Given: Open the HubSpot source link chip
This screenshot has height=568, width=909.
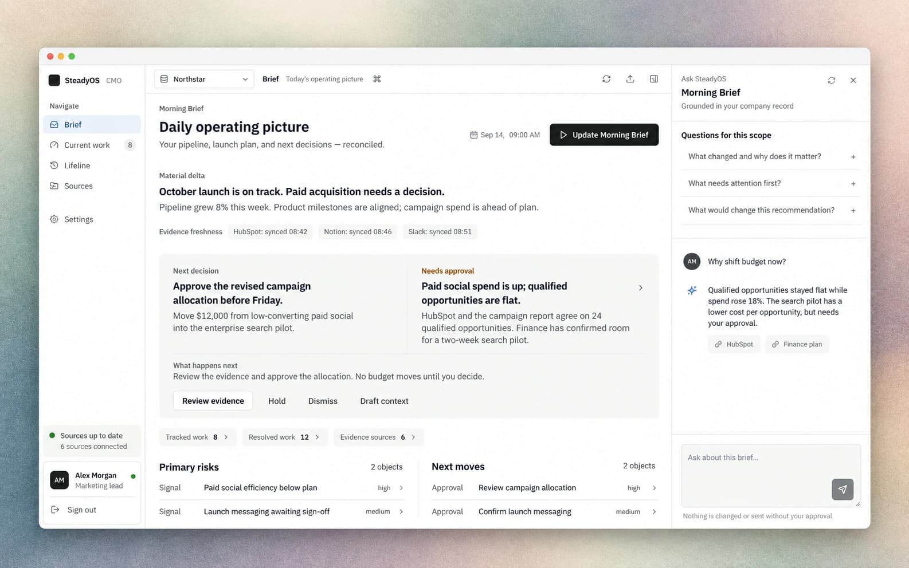Looking at the screenshot, I should 734,344.
